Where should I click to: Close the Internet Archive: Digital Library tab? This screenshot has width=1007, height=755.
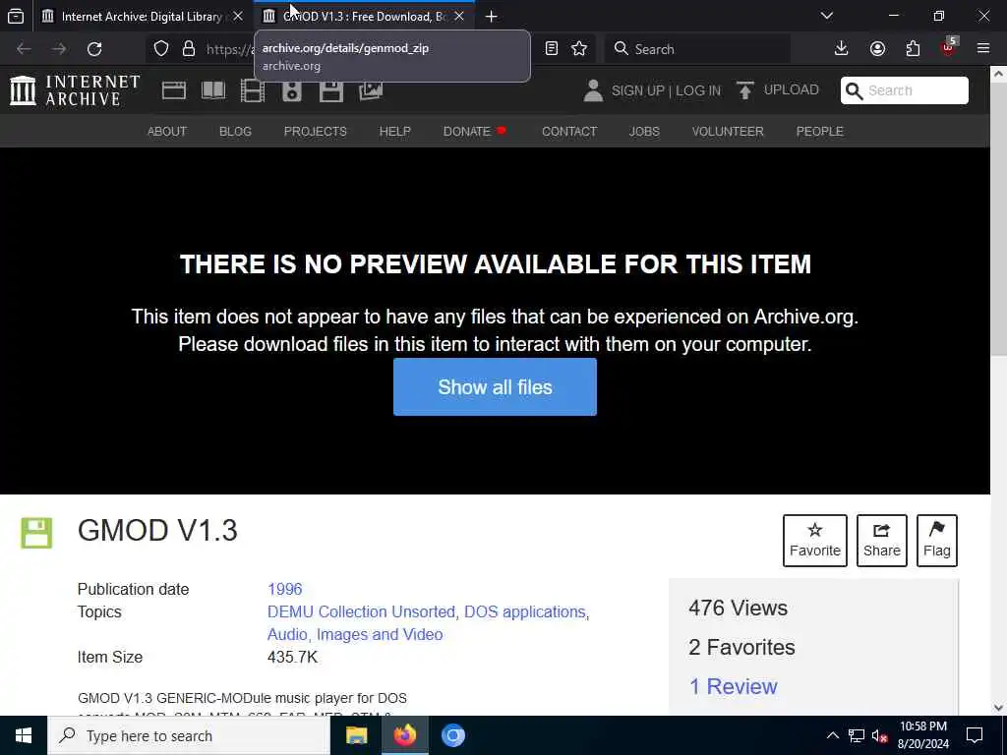click(238, 16)
